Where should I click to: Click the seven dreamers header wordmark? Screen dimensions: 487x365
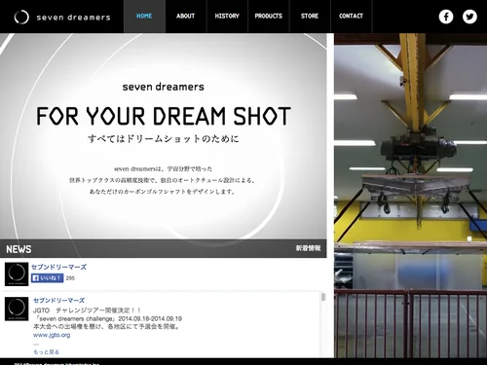(x=74, y=18)
